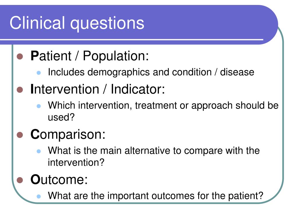Click the word 'used?' on the wrapped line
This screenshot has width=298, height=223.
point(61,117)
